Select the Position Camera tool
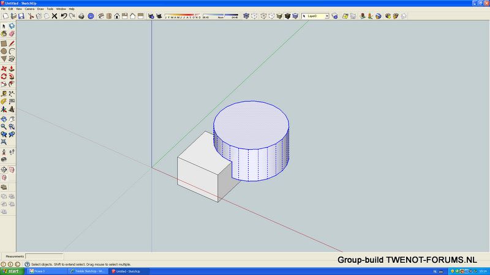The width and height of the screenshot is (490, 275). click(4, 152)
